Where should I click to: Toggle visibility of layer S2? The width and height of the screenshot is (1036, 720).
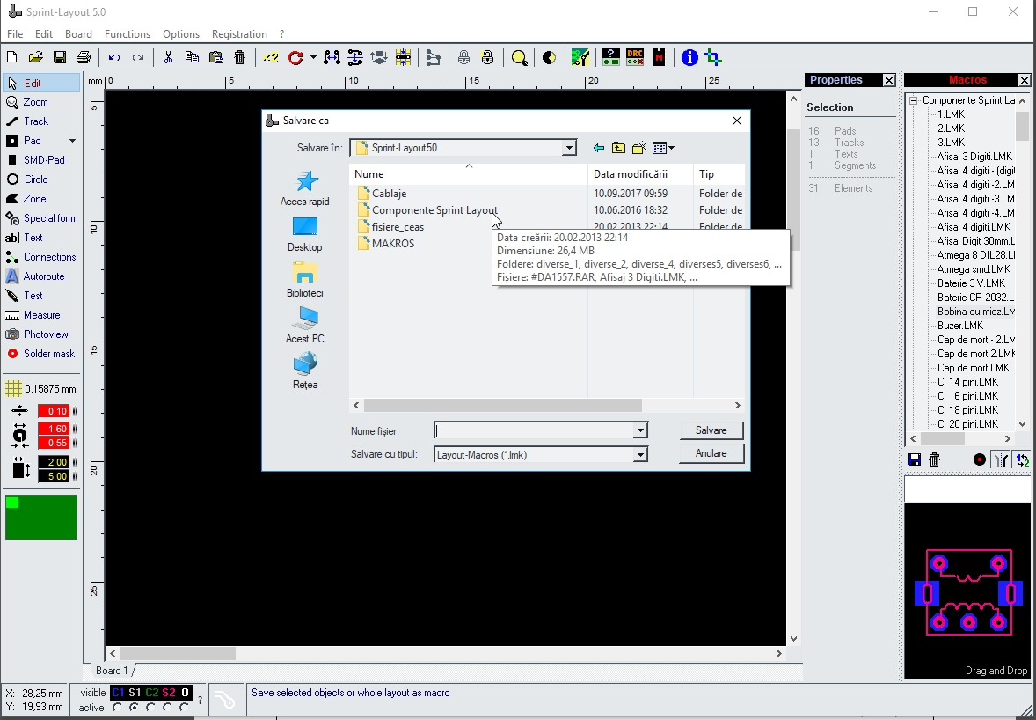[169, 693]
